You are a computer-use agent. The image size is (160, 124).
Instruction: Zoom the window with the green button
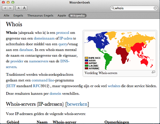(13, 2)
